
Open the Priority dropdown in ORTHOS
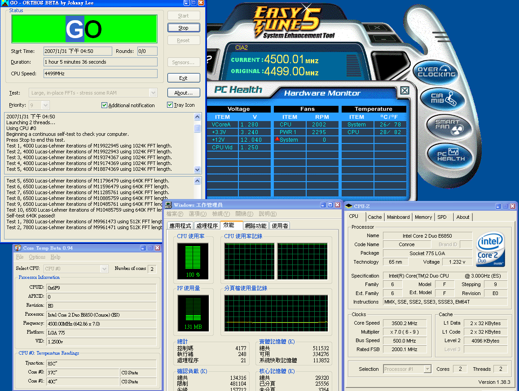pyautogui.click(x=46, y=105)
